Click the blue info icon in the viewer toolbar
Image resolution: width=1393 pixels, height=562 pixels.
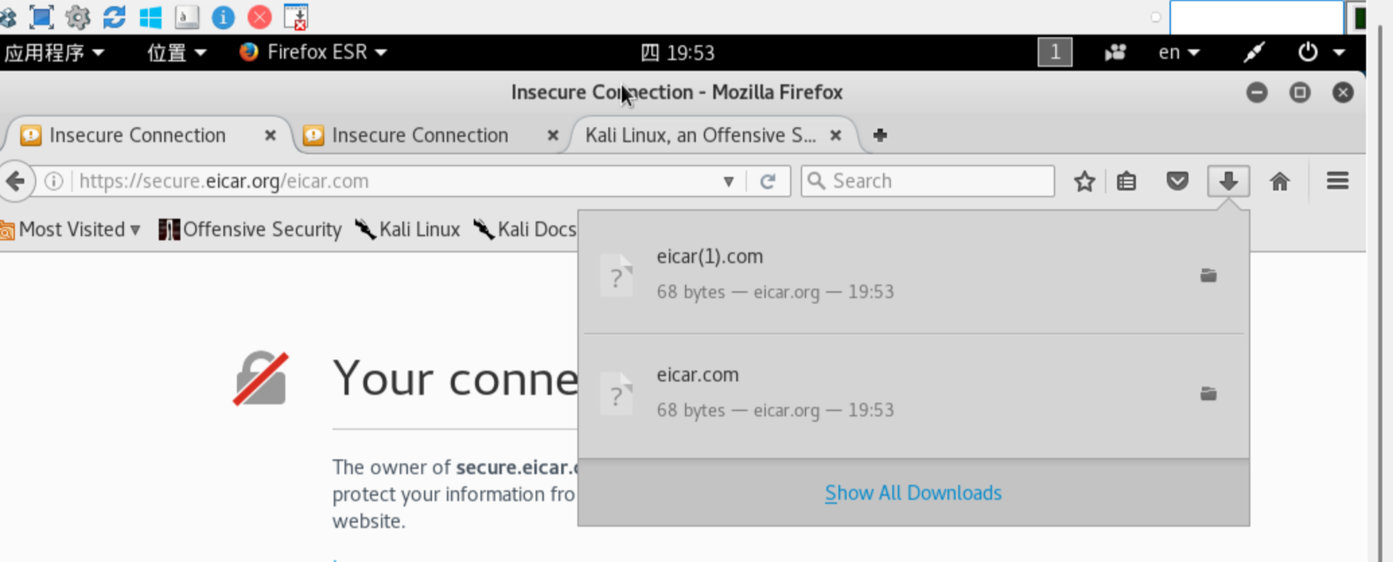coord(223,17)
